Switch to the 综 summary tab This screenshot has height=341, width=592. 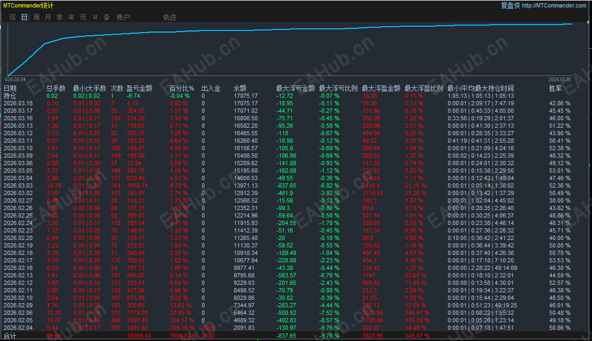[x=13, y=17]
